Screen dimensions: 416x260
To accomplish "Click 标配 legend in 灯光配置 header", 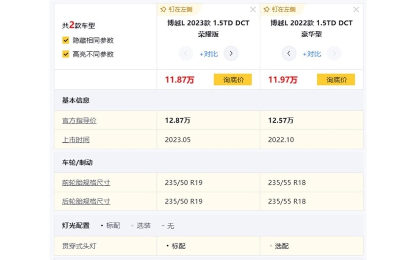I will coord(110,225).
